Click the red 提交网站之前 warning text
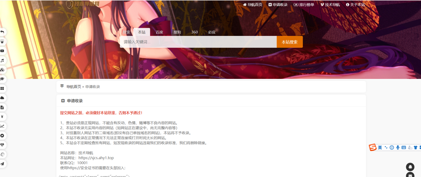 coord(101,113)
